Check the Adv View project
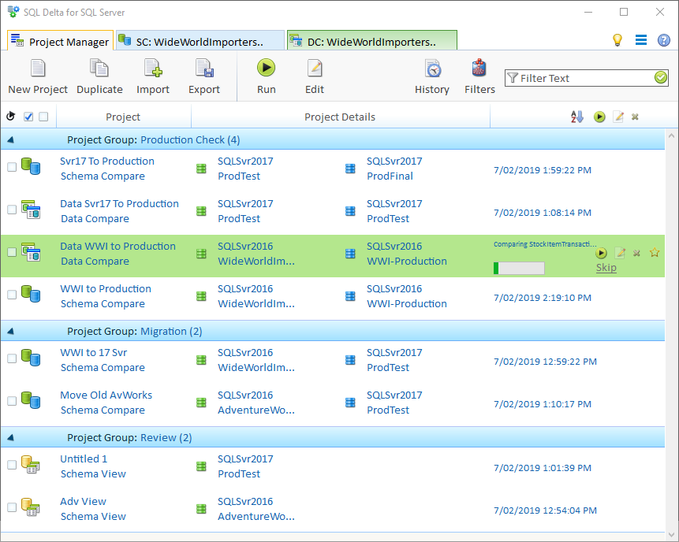679x542 pixels. (x=12, y=507)
